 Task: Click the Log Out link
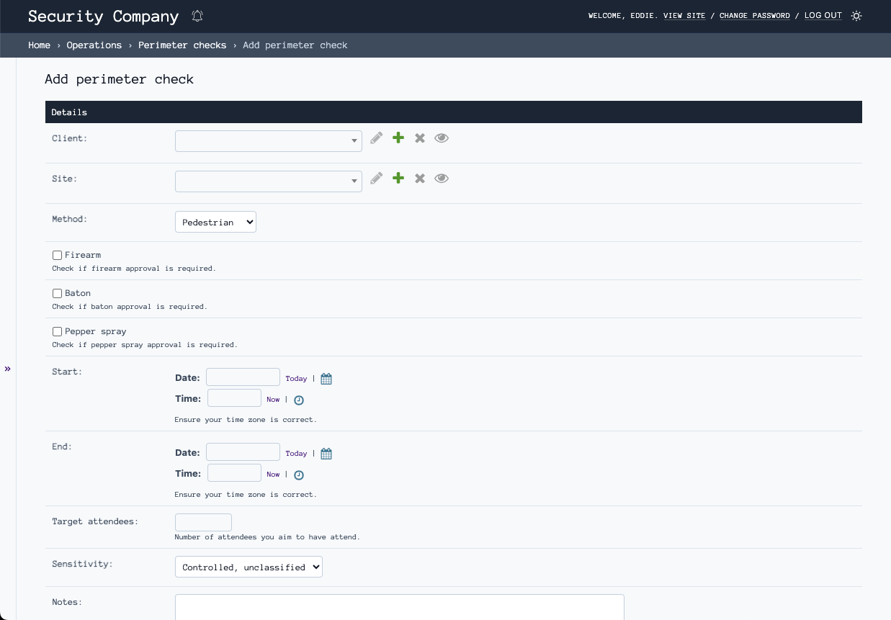823,16
